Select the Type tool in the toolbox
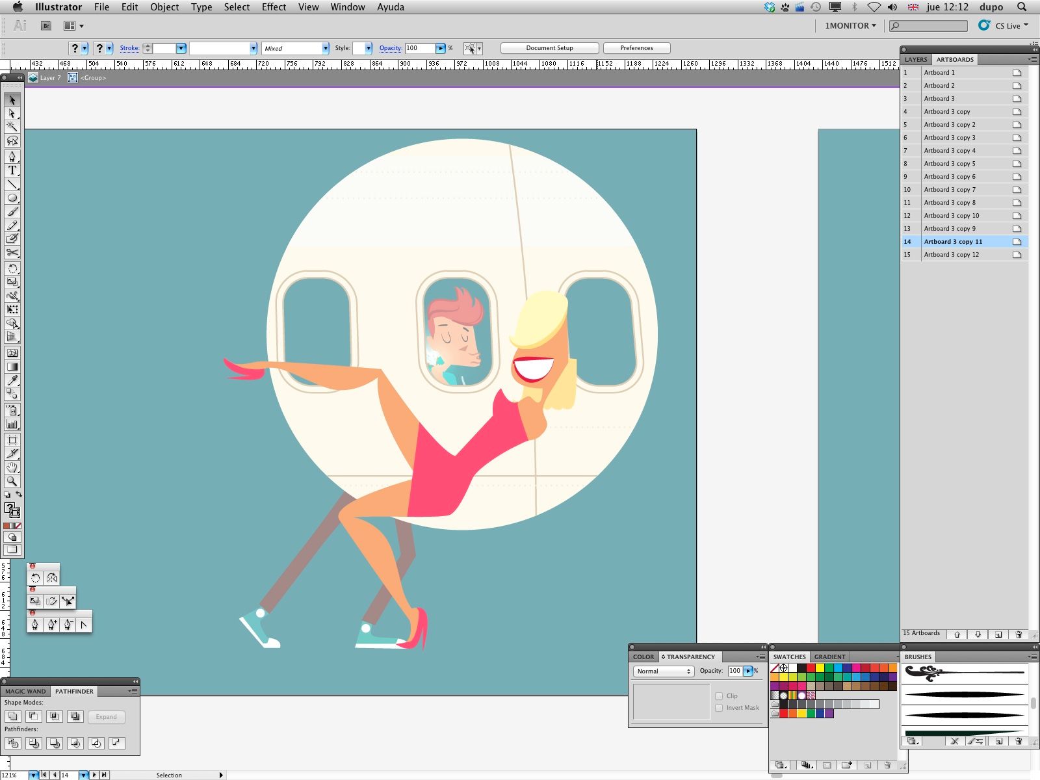The width and height of the screenshot is (1040, 780). (12, 170)
